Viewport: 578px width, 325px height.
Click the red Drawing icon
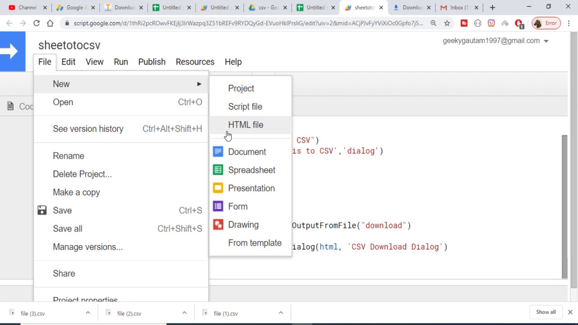tap(218, 225)
